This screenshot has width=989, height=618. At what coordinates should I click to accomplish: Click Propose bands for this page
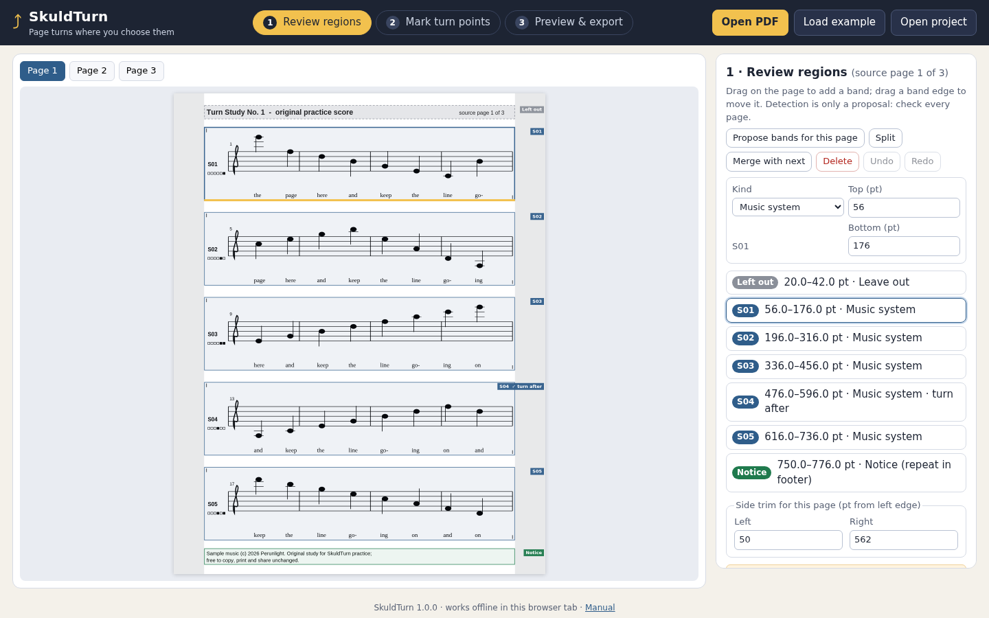tap(795, 138)
